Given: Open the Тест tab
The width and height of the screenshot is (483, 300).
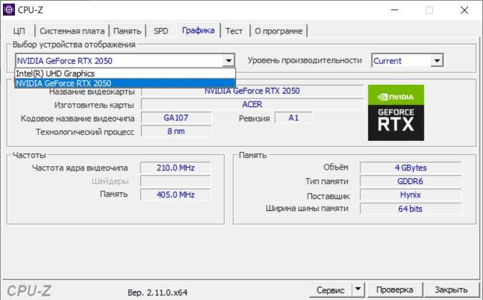Looking at the screenshot, I should 234,31.
